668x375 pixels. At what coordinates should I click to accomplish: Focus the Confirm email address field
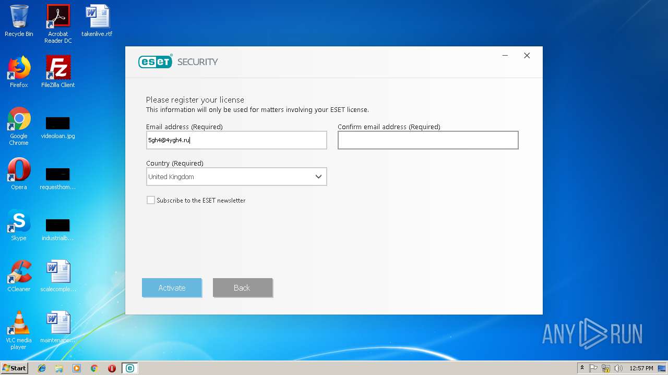[x=428, y=140]
